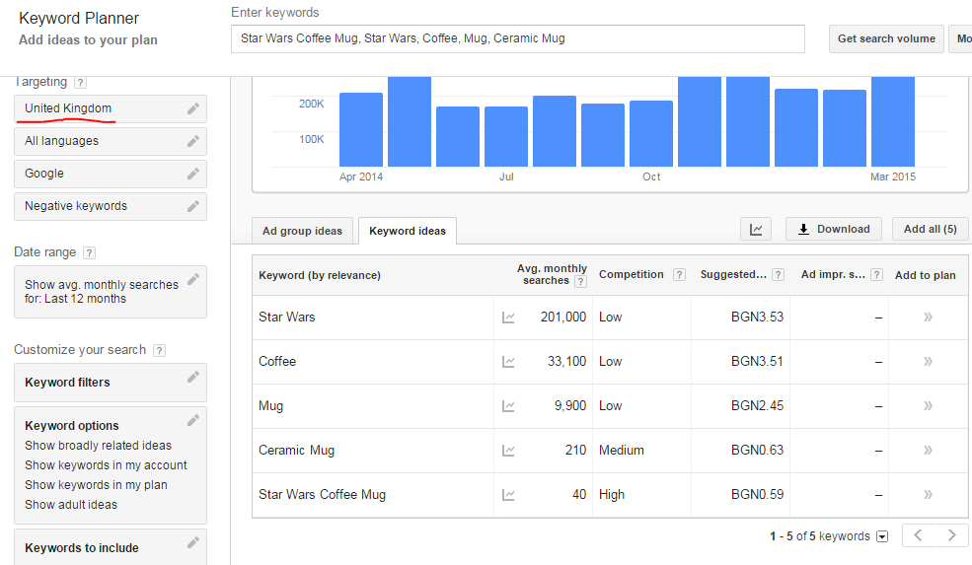
Task: Show trend chart for Ceramic Mug row
Action: [x=508, y=451]
